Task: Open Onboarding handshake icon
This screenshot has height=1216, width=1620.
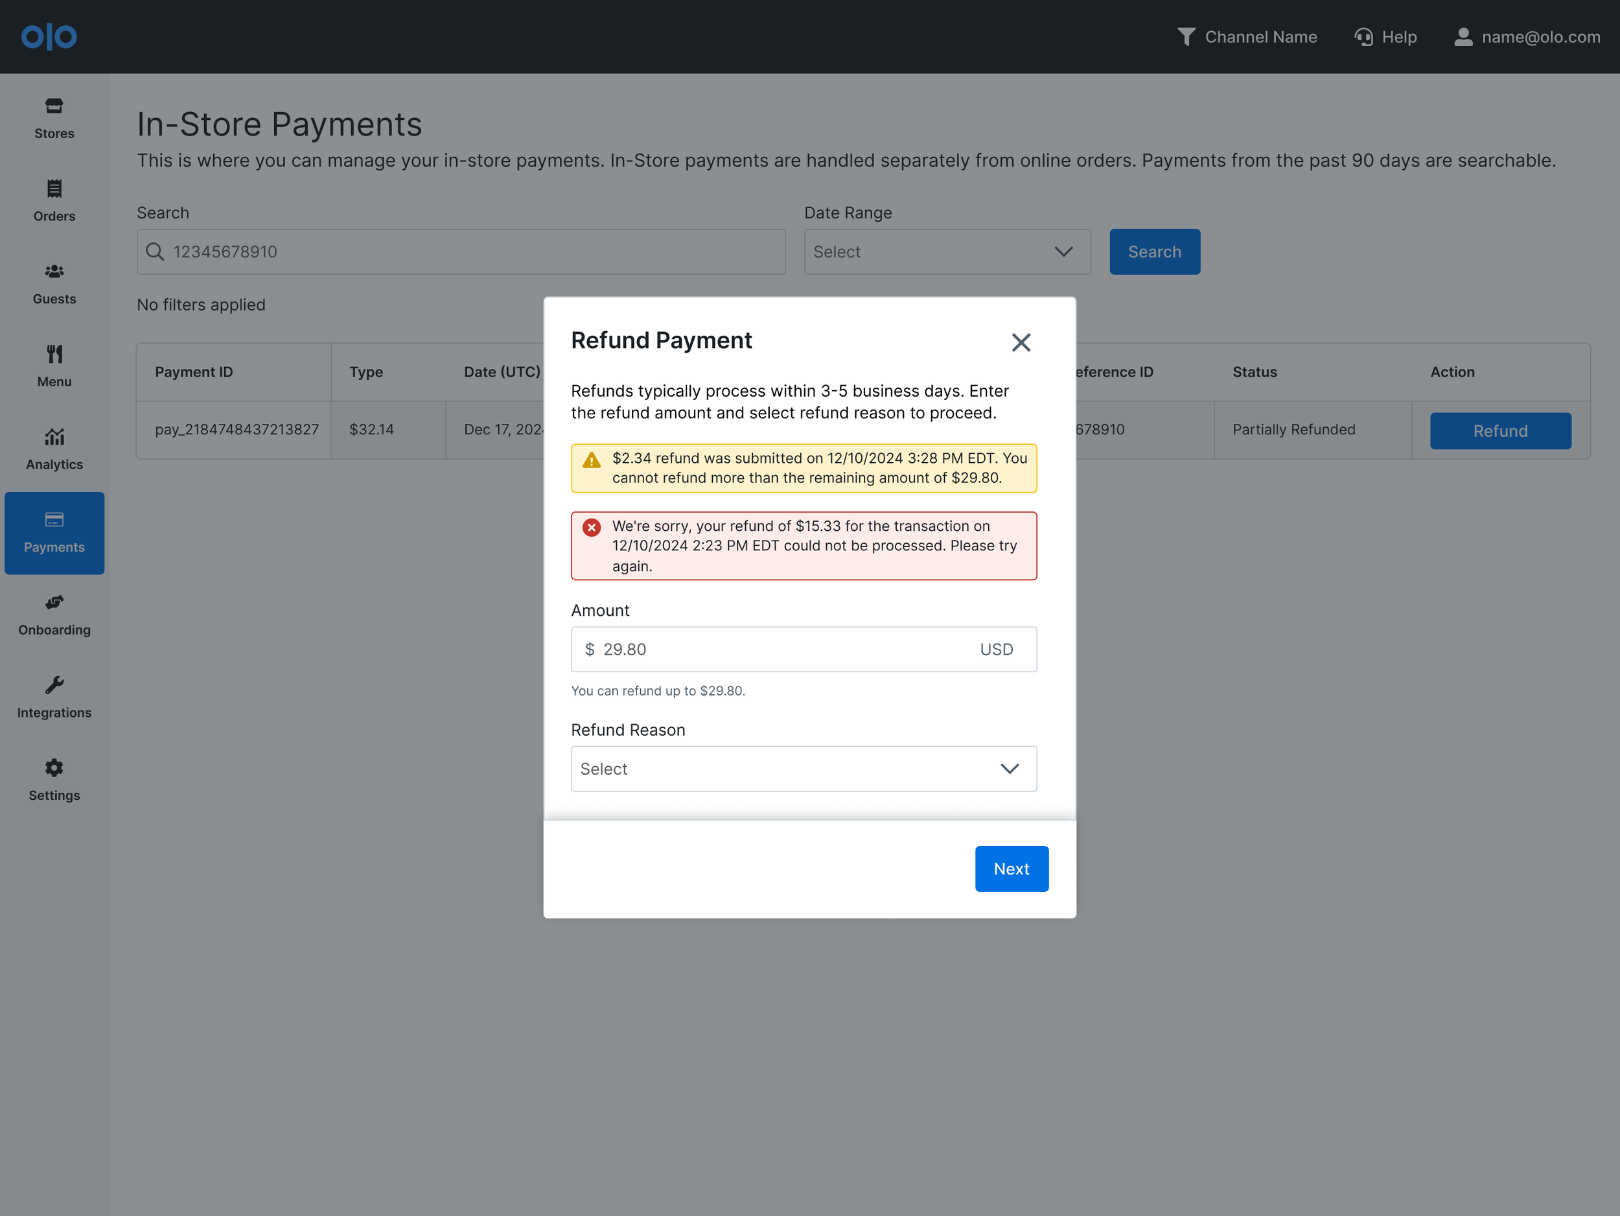Action: [x=54, y=603]
